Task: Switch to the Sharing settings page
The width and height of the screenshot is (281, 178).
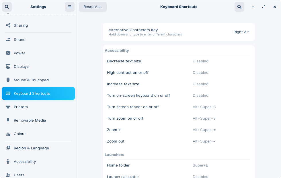Action: 21,25
